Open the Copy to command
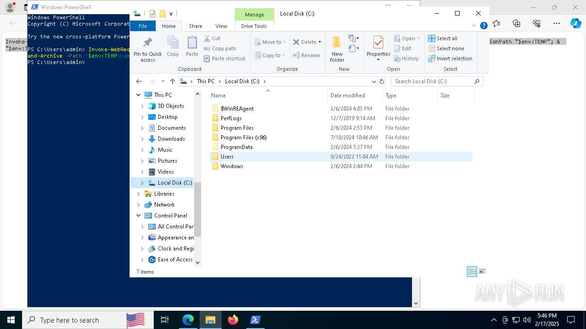This screenshot has height=329, width=586. pyautogui.click(x=270, y=55)
